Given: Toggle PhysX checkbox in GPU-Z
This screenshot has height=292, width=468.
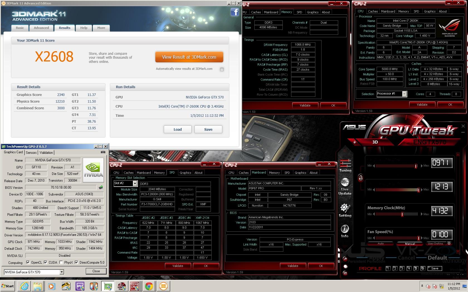Looking at the screenshot, I should tap(61, 262).
